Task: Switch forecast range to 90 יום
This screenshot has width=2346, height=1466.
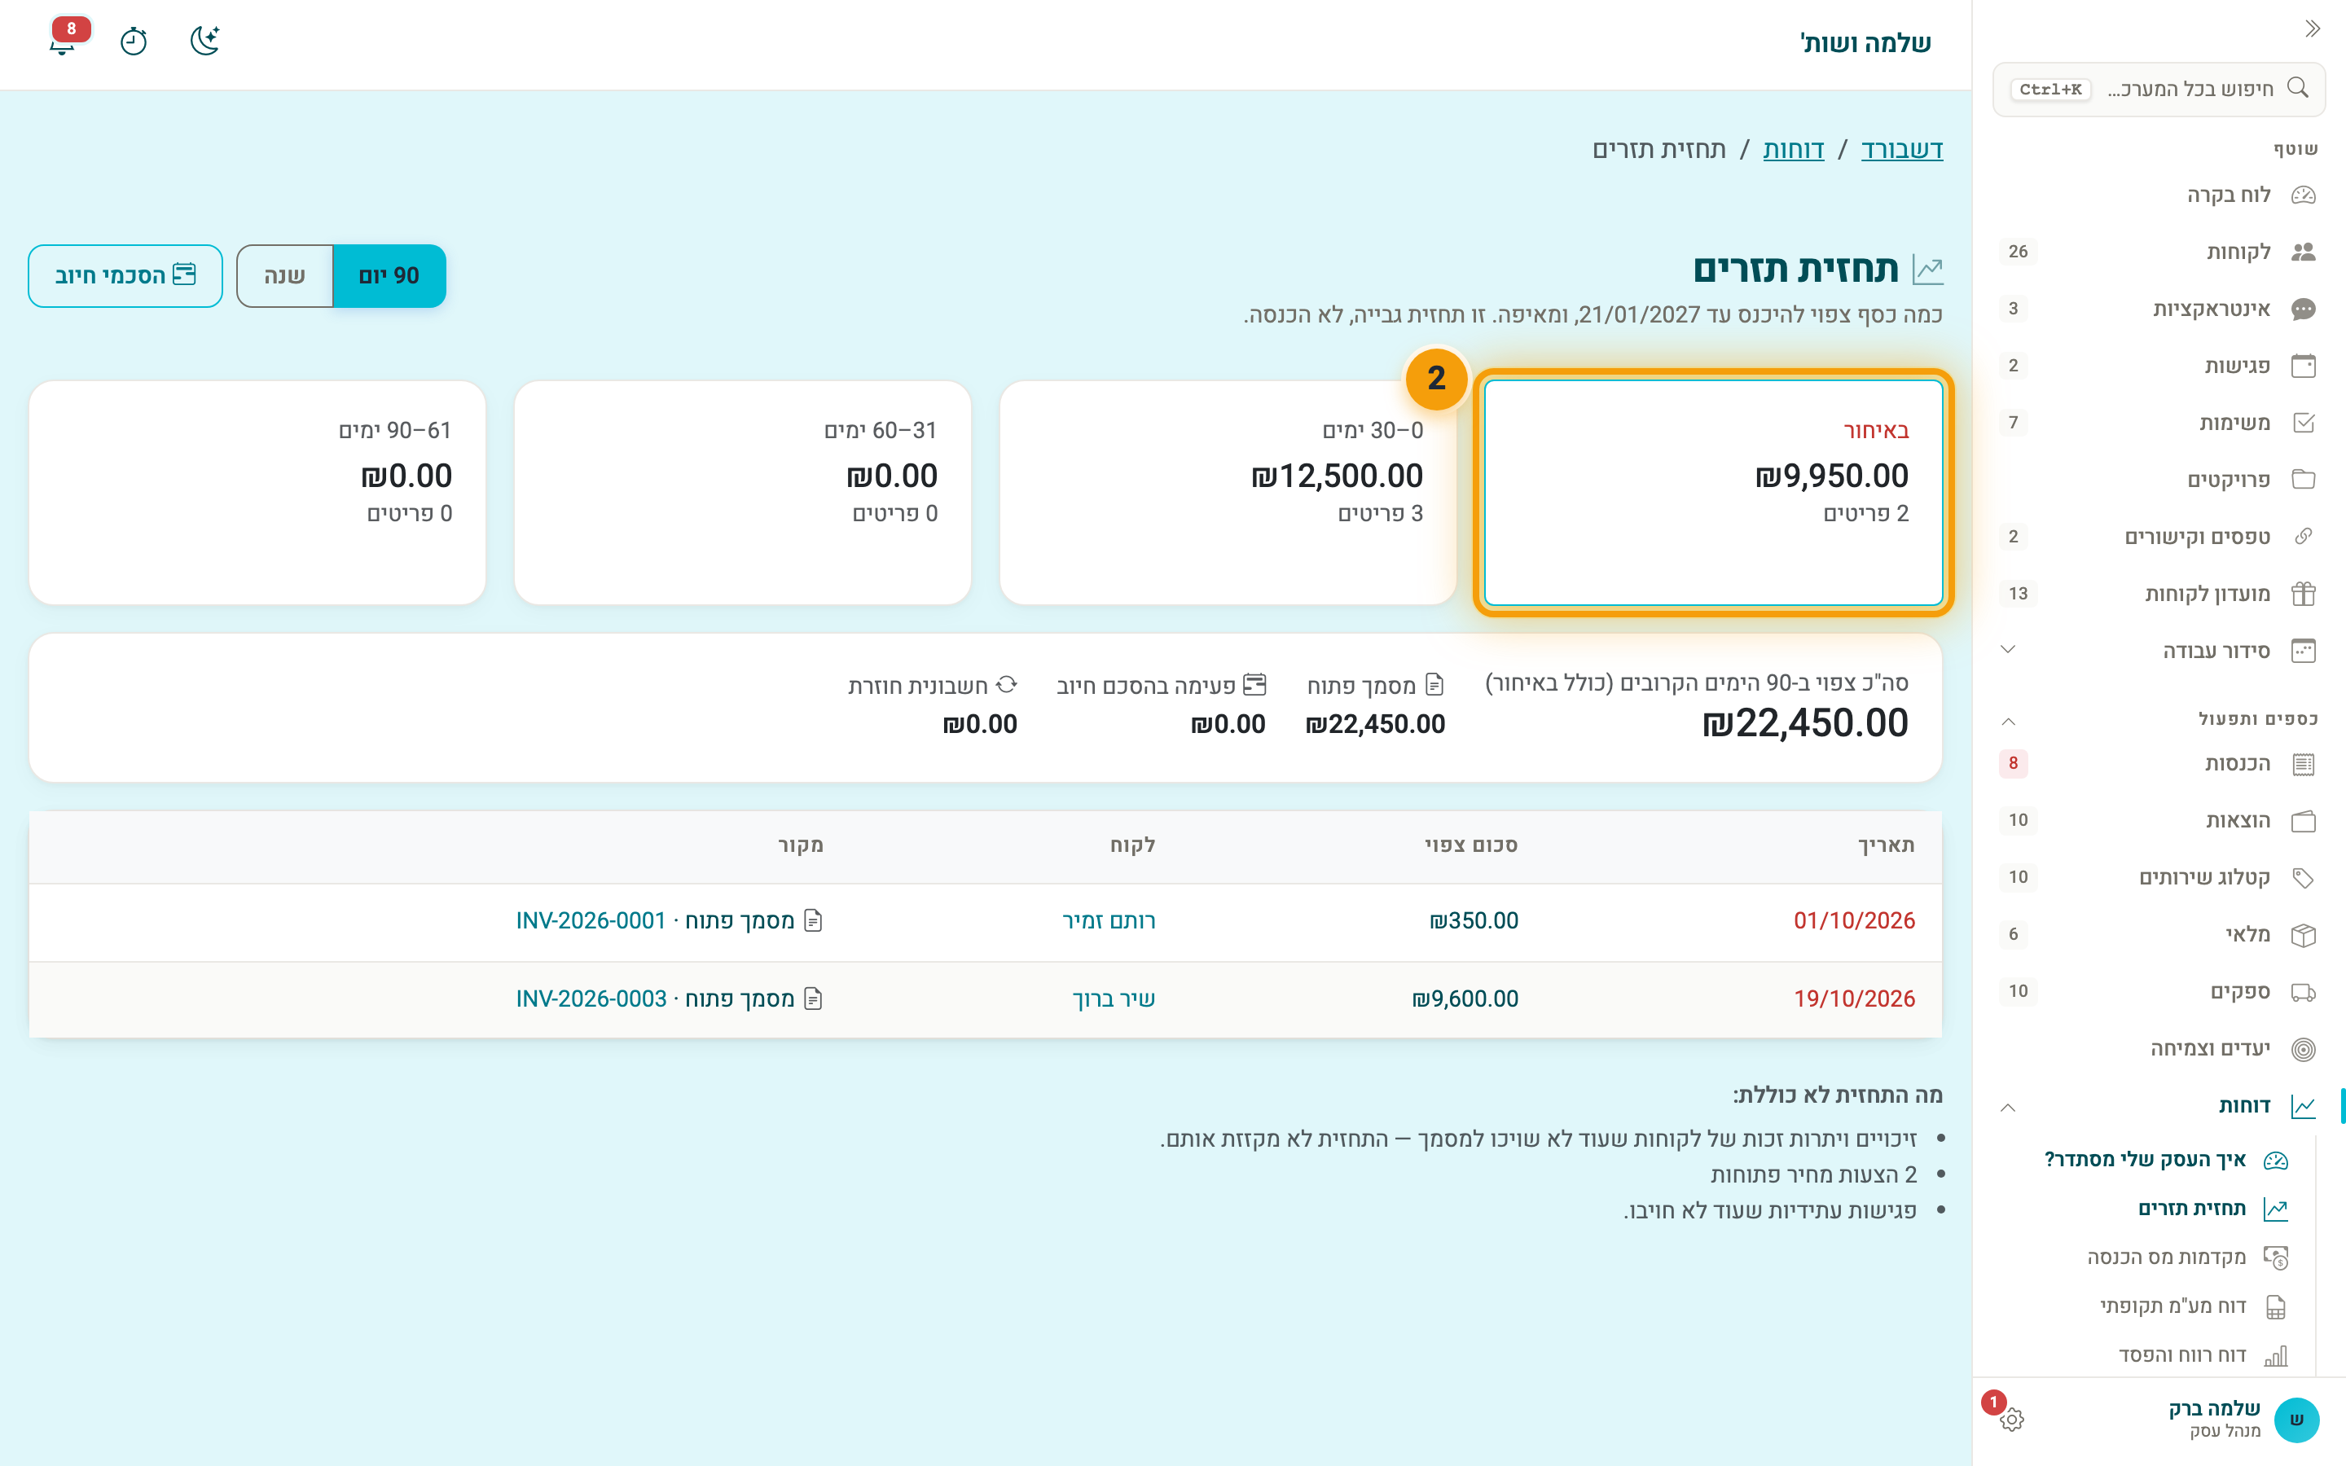Action: (x=389, y=276)
